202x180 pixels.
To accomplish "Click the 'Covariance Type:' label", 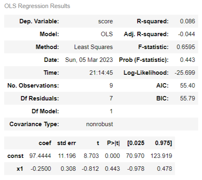I will click(34, 124).
